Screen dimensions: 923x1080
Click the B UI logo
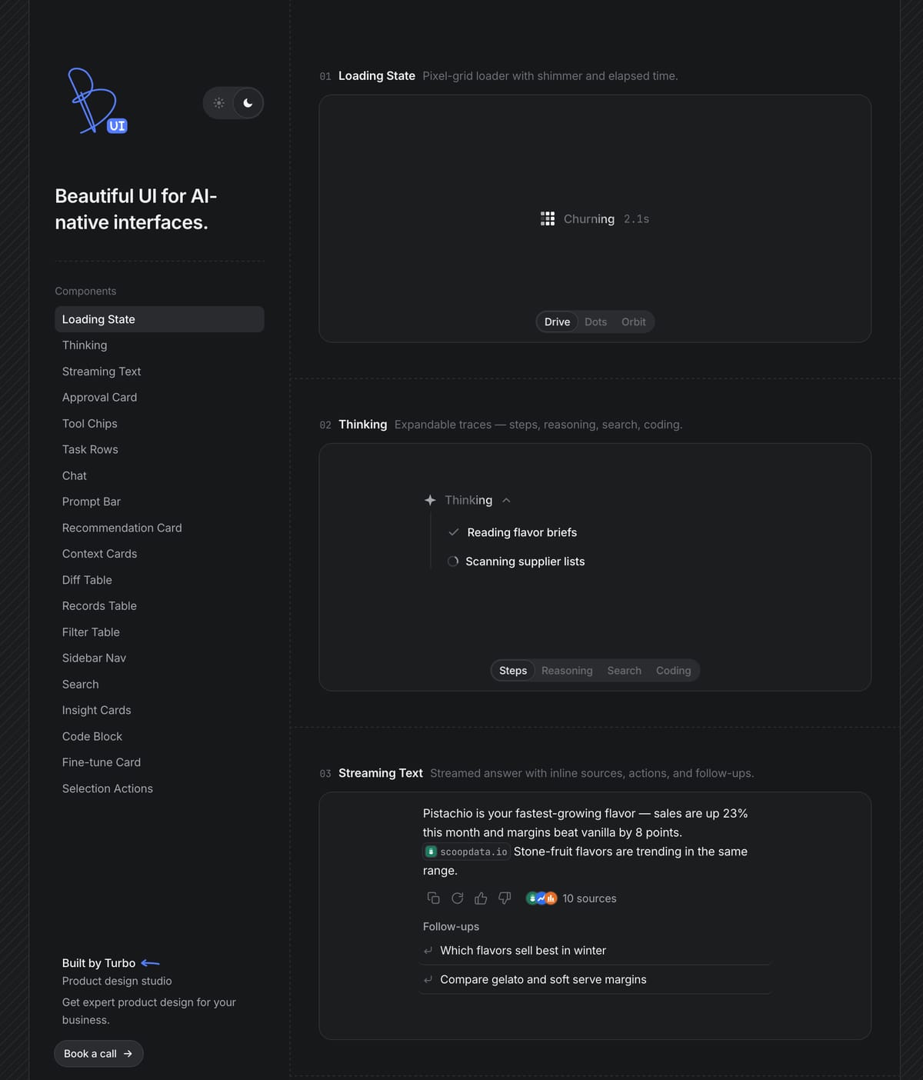coord(98,101)
